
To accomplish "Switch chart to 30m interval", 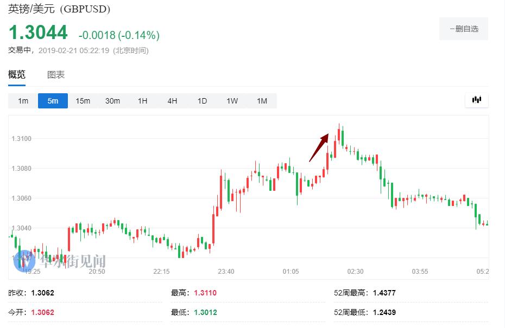I will [112, 101].
